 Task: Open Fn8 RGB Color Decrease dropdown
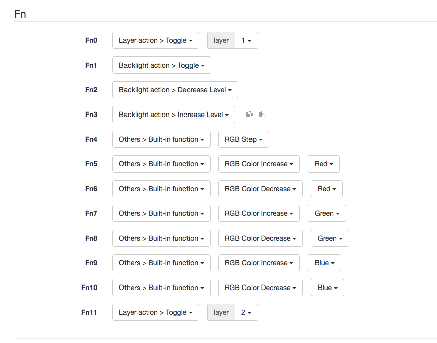coord(260,238)
